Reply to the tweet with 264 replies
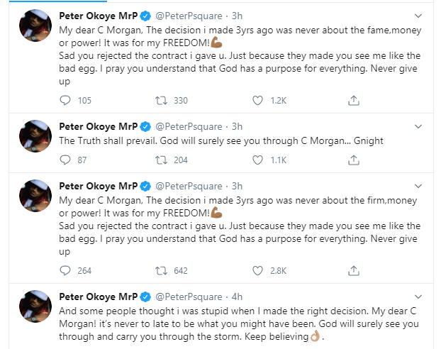 coord(66,270)
